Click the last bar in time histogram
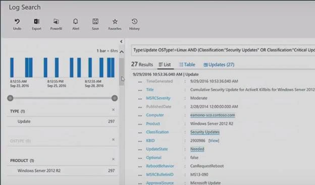 [x=113, y=68]
